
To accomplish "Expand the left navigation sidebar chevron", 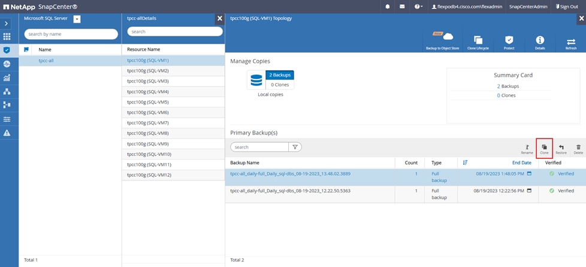I will [x=7, y=23].
